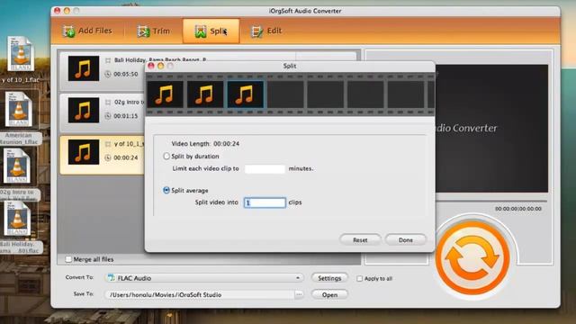
Task: Toggle checkbox beside y of 10_1 file
Action: (108, 144)
